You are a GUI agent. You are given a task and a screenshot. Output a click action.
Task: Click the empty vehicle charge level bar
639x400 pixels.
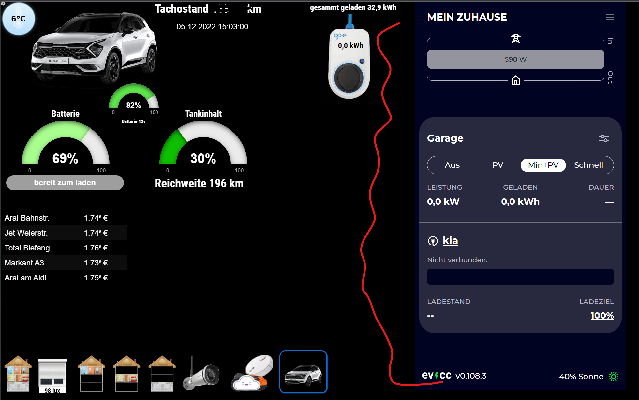520,277
